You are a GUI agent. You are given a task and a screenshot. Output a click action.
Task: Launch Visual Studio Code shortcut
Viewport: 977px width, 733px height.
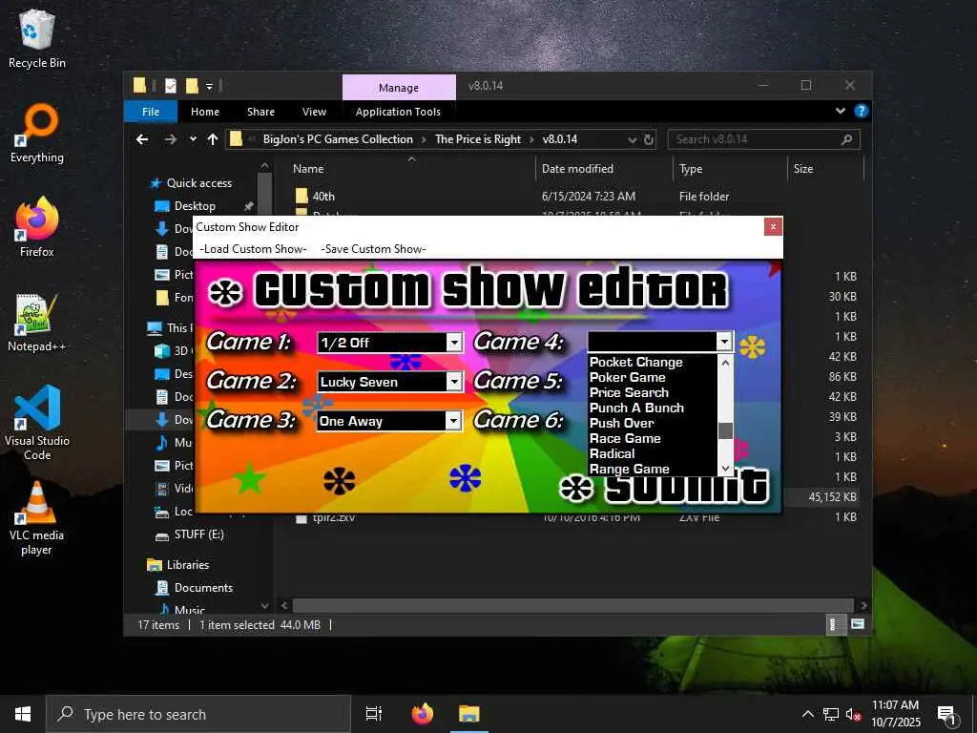(37, 423)
